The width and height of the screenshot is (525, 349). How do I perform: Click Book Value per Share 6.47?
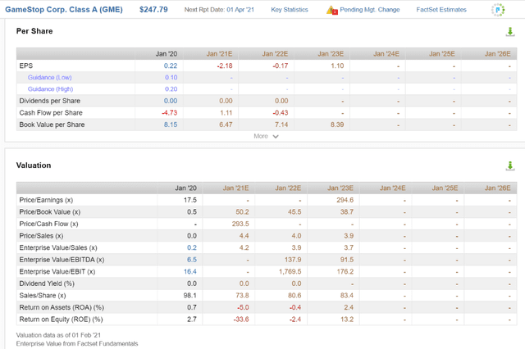[226, 125]
